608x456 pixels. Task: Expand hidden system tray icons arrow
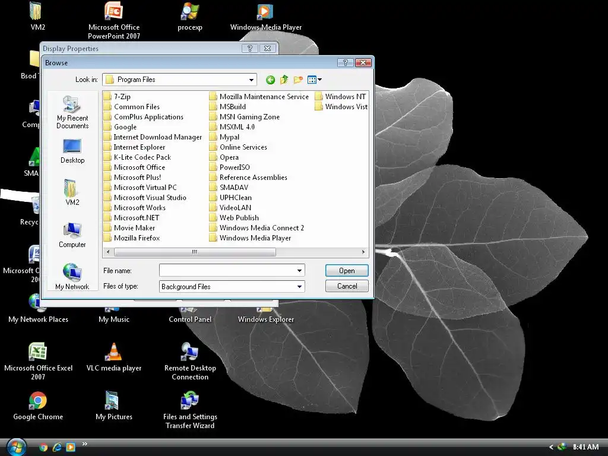[551, 447]
